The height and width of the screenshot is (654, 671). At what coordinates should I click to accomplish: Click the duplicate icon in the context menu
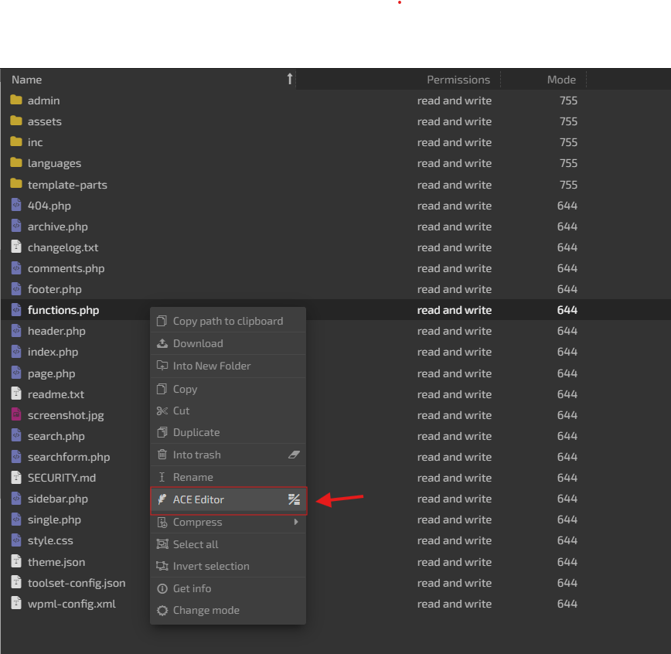162,432
